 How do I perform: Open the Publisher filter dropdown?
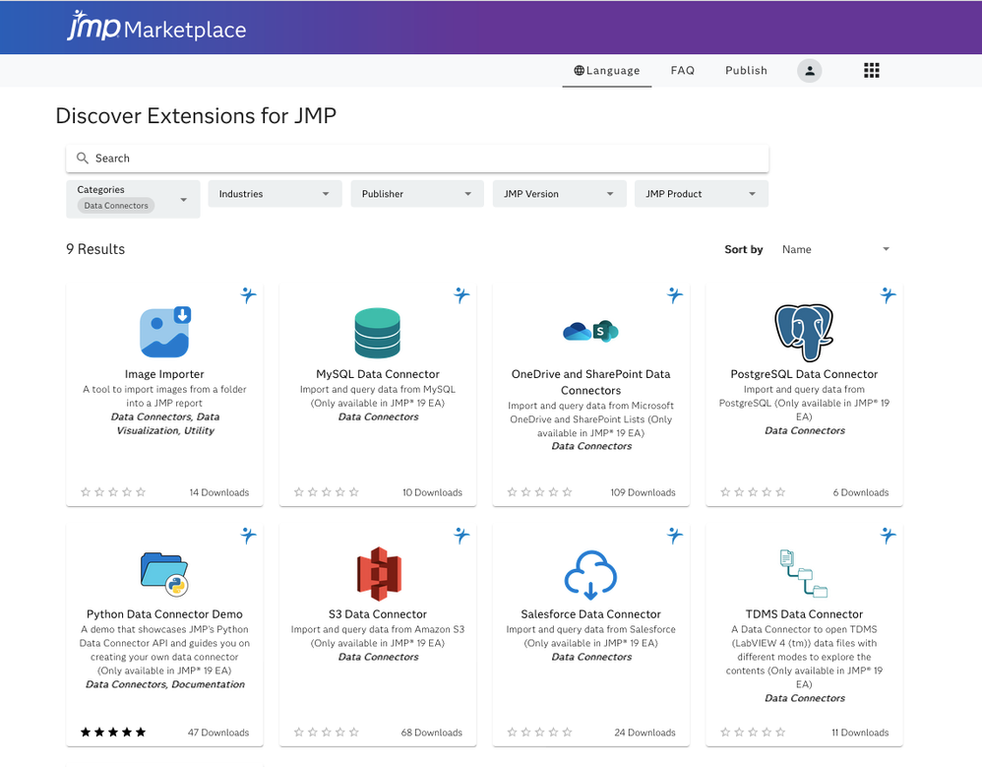[417, 194]
